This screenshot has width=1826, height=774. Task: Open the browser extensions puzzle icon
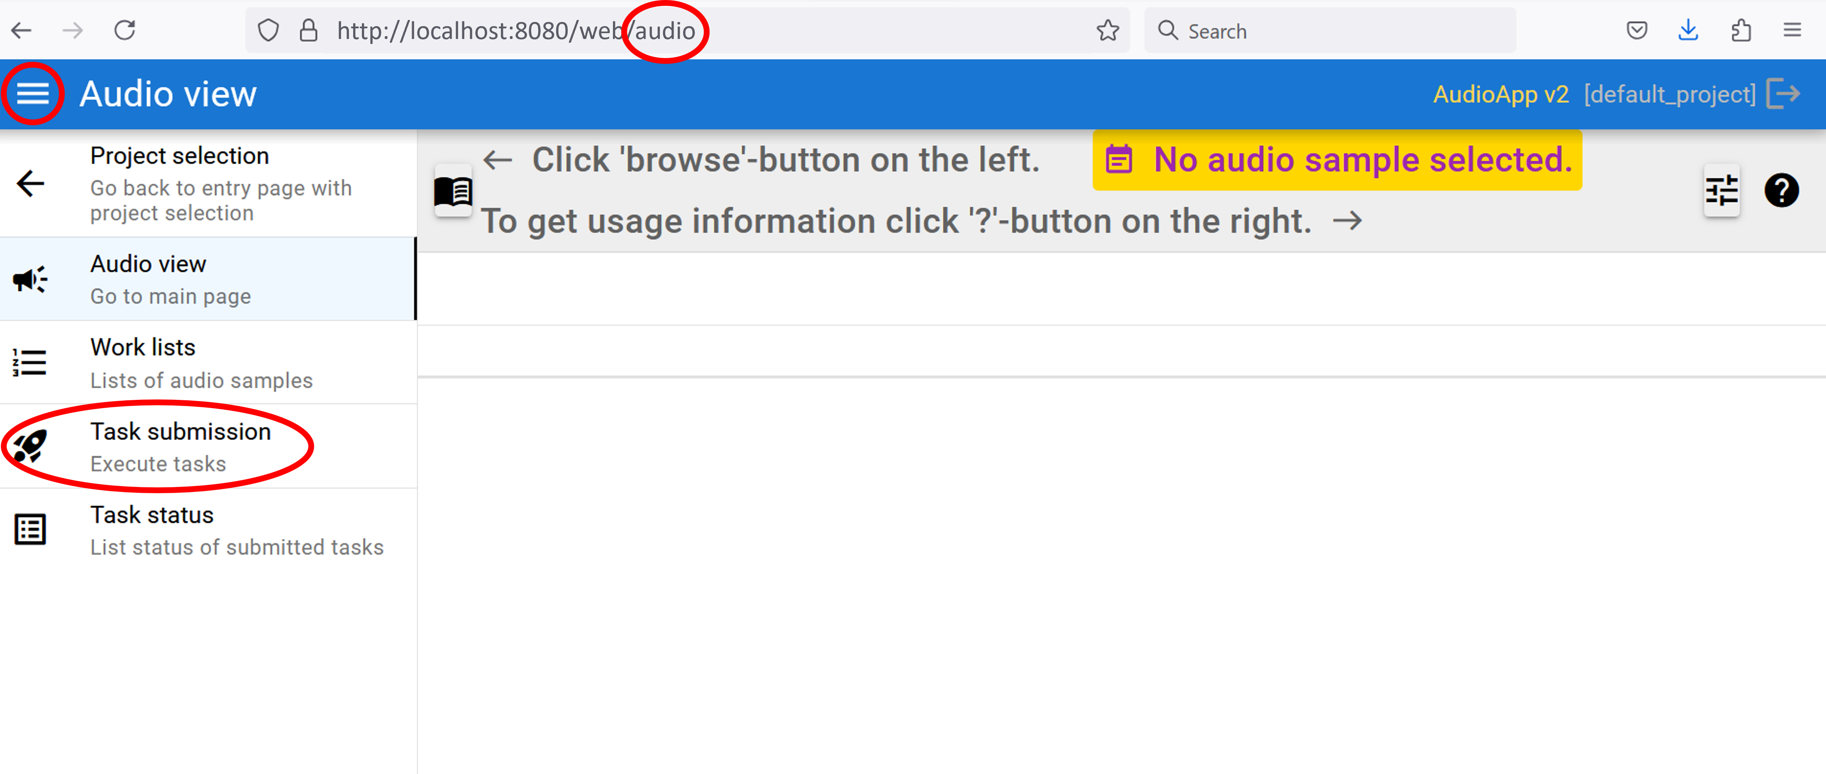[1741, 30]
